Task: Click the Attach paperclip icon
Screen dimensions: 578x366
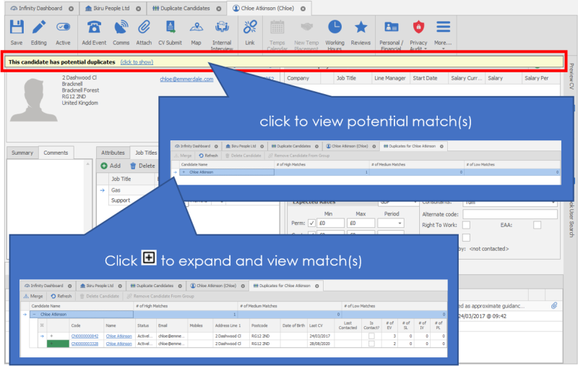Action: pos(144,28)
